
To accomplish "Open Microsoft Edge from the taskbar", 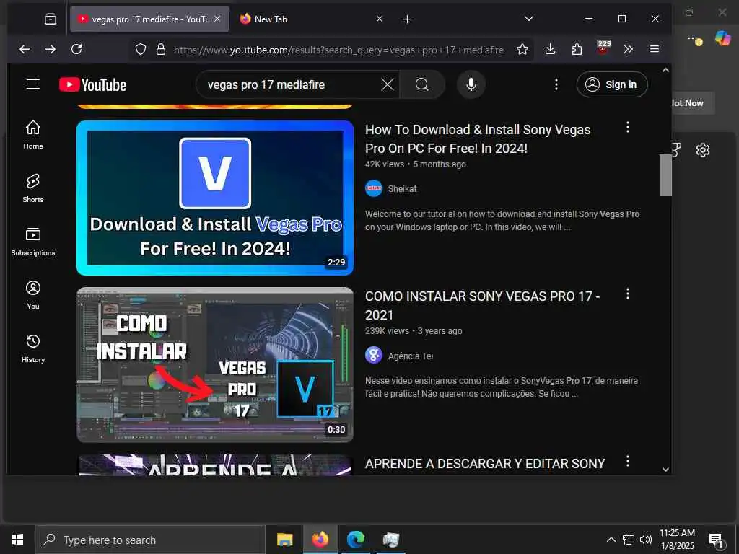I will click(x=356, y=540).
